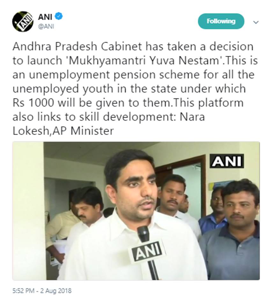Viewport: 271px width, 299px height.
Task: Open the ANI display name link
Action: (45, 17)
